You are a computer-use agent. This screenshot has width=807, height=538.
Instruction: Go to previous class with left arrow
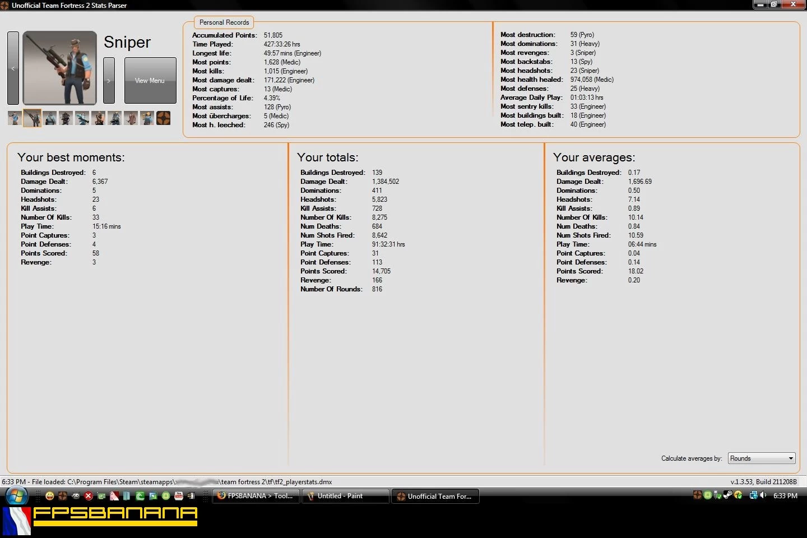tap(13, 68)
